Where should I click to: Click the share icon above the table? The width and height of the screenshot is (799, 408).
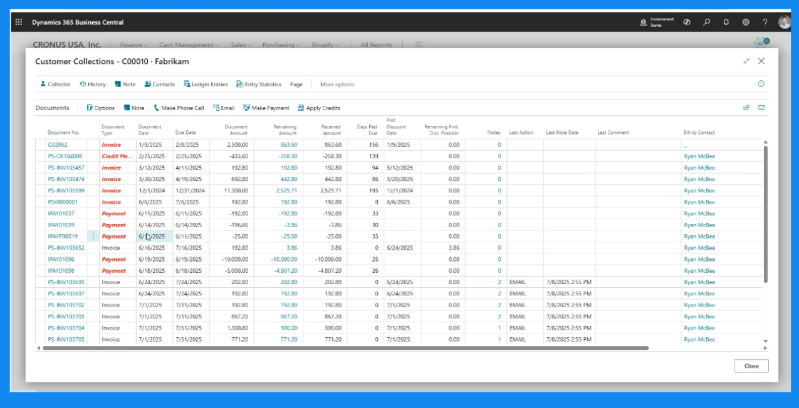746,108
